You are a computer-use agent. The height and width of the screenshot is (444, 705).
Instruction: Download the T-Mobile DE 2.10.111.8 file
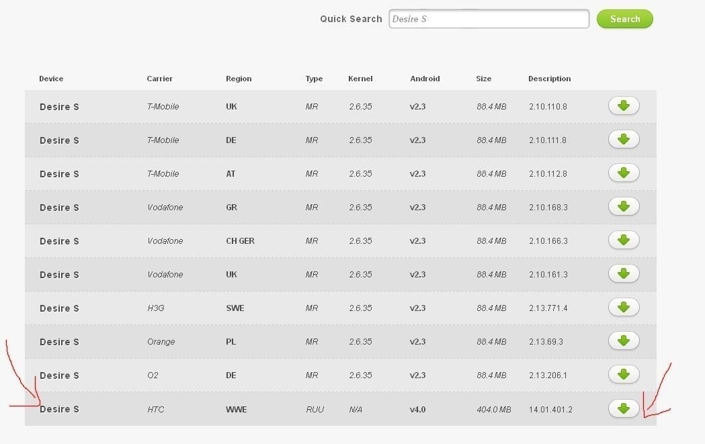(x=624, y=140)
